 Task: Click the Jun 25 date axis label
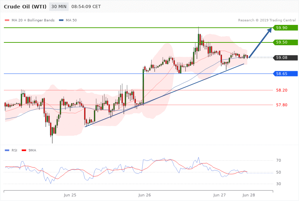tap(70, 195)
